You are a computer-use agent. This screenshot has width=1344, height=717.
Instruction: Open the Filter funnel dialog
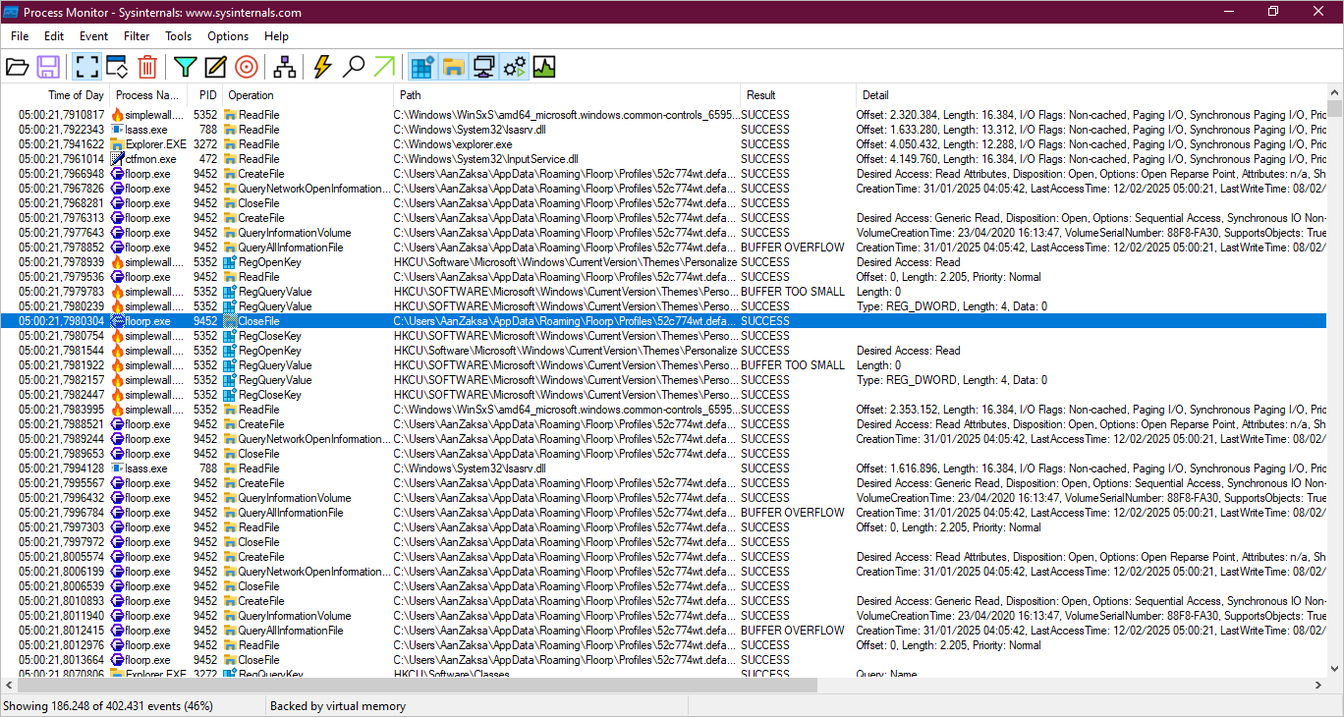point(185,67)
